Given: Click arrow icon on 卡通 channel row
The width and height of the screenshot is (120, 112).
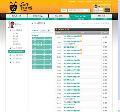Looking at the screenshot, I should pos(51,51).
